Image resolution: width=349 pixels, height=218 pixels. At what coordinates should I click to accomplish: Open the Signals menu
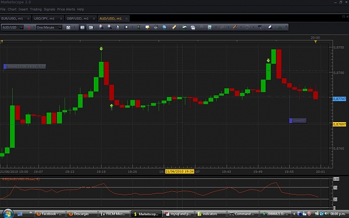click(x=49, y=9)
